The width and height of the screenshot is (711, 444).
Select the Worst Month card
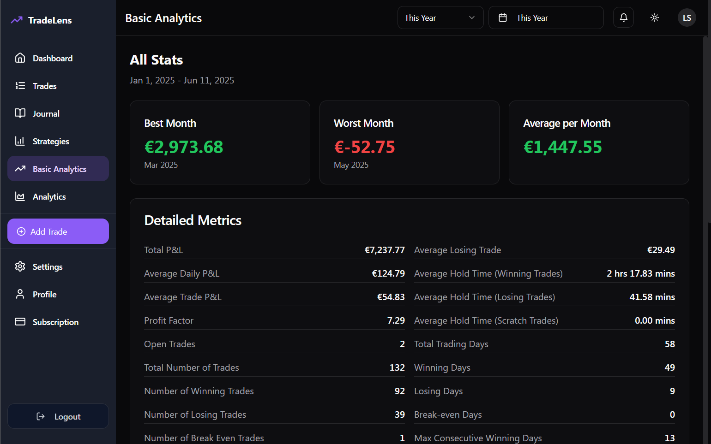(410, 142)
